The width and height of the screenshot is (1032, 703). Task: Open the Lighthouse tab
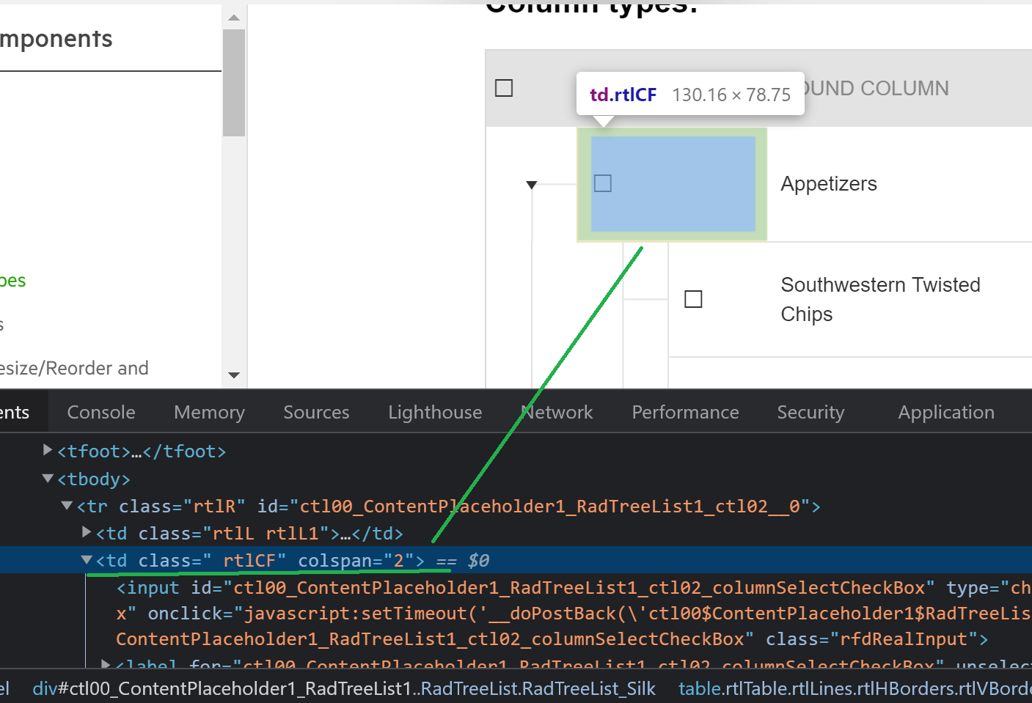click(x=435, y=412)
